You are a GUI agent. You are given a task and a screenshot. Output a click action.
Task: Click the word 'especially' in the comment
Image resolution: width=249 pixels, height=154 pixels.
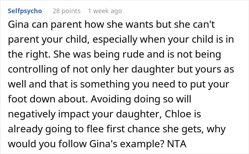(115, 39)
